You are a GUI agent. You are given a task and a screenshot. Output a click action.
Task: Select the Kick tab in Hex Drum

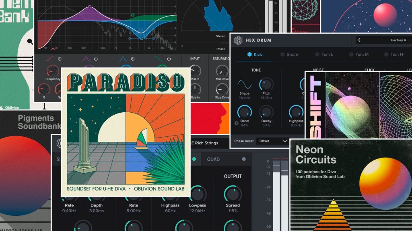(x=254, y=55)
